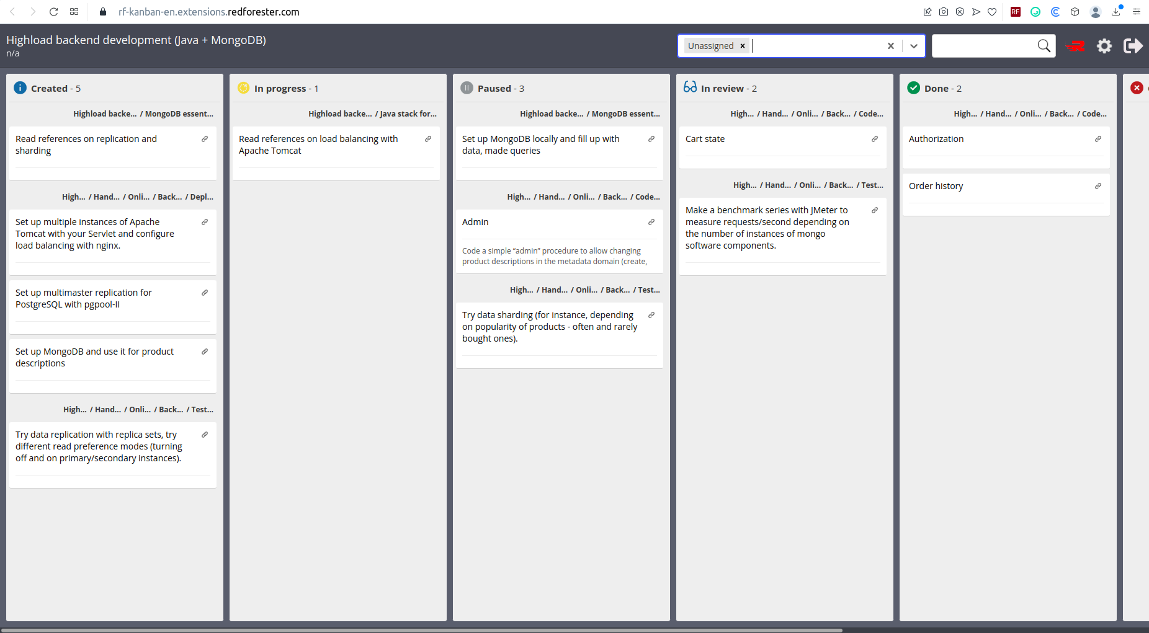
Task: Click the Created column header
Action: (56, 88)
